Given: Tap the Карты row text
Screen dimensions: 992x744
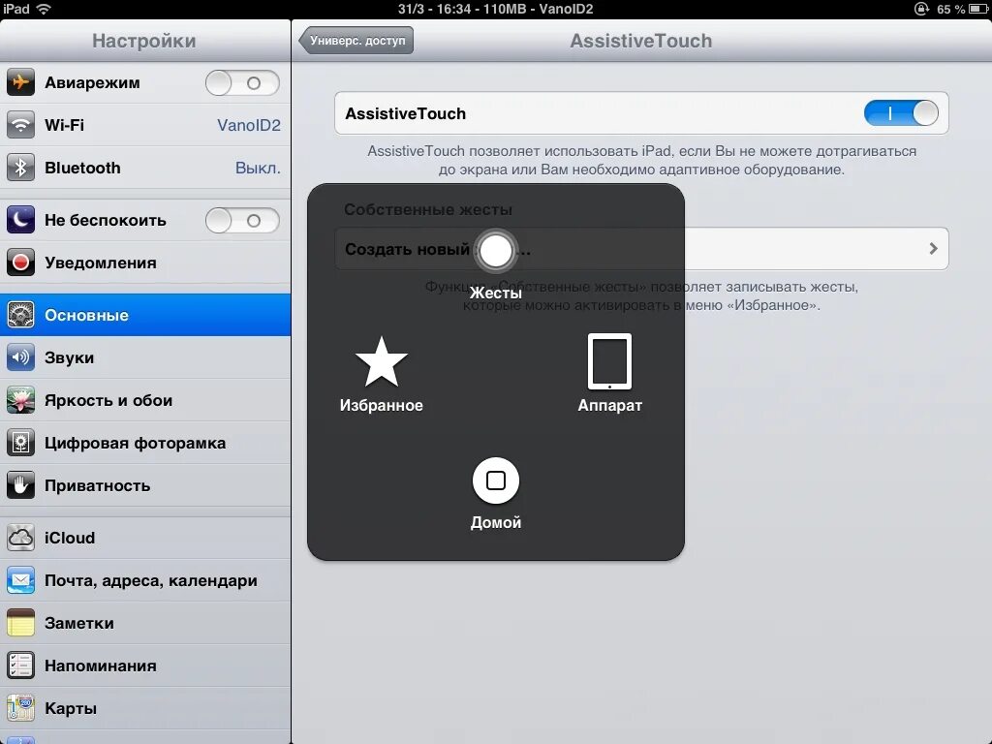Looking at the screenshot, I should pyautogui.click(x=71, y=708).
